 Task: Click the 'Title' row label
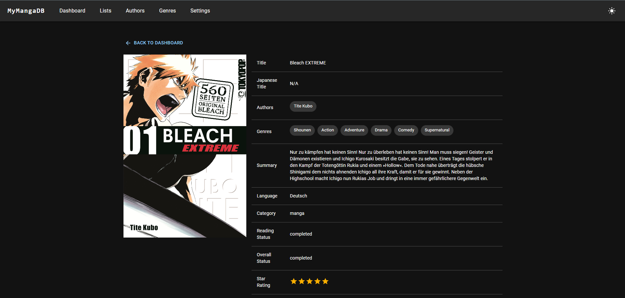[x=261, y=63]
